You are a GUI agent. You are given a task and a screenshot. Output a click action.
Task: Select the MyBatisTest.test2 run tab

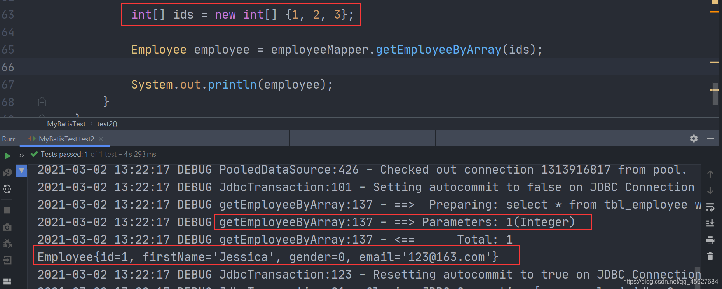[x=66, y=139]
